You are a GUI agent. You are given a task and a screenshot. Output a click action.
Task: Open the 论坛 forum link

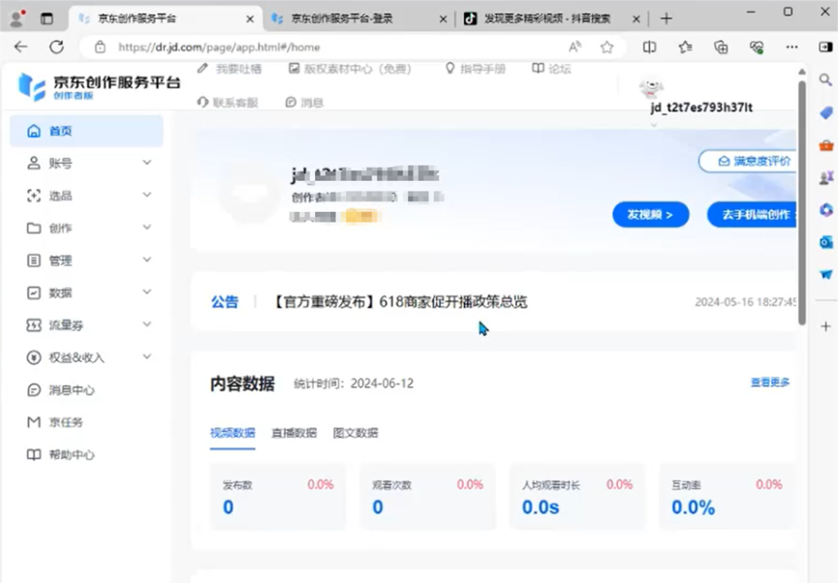pos(551,69)
